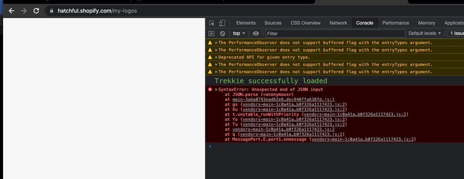Expand the fourth PerformanceObserver warning

pyautogui.click(x=217, y=65)
